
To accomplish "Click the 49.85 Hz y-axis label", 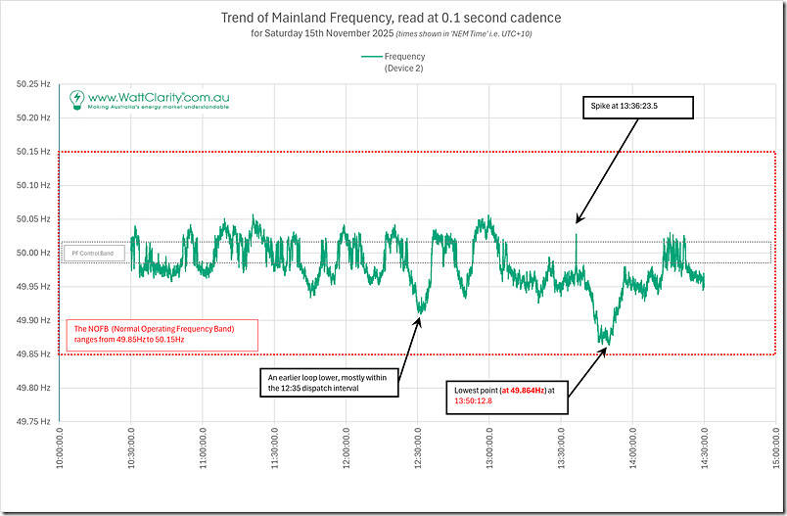I will pos(33,354).
